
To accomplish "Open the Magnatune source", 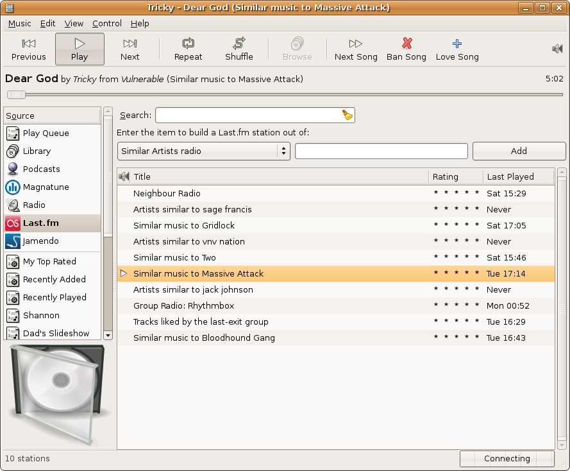I will click(53, 187).
